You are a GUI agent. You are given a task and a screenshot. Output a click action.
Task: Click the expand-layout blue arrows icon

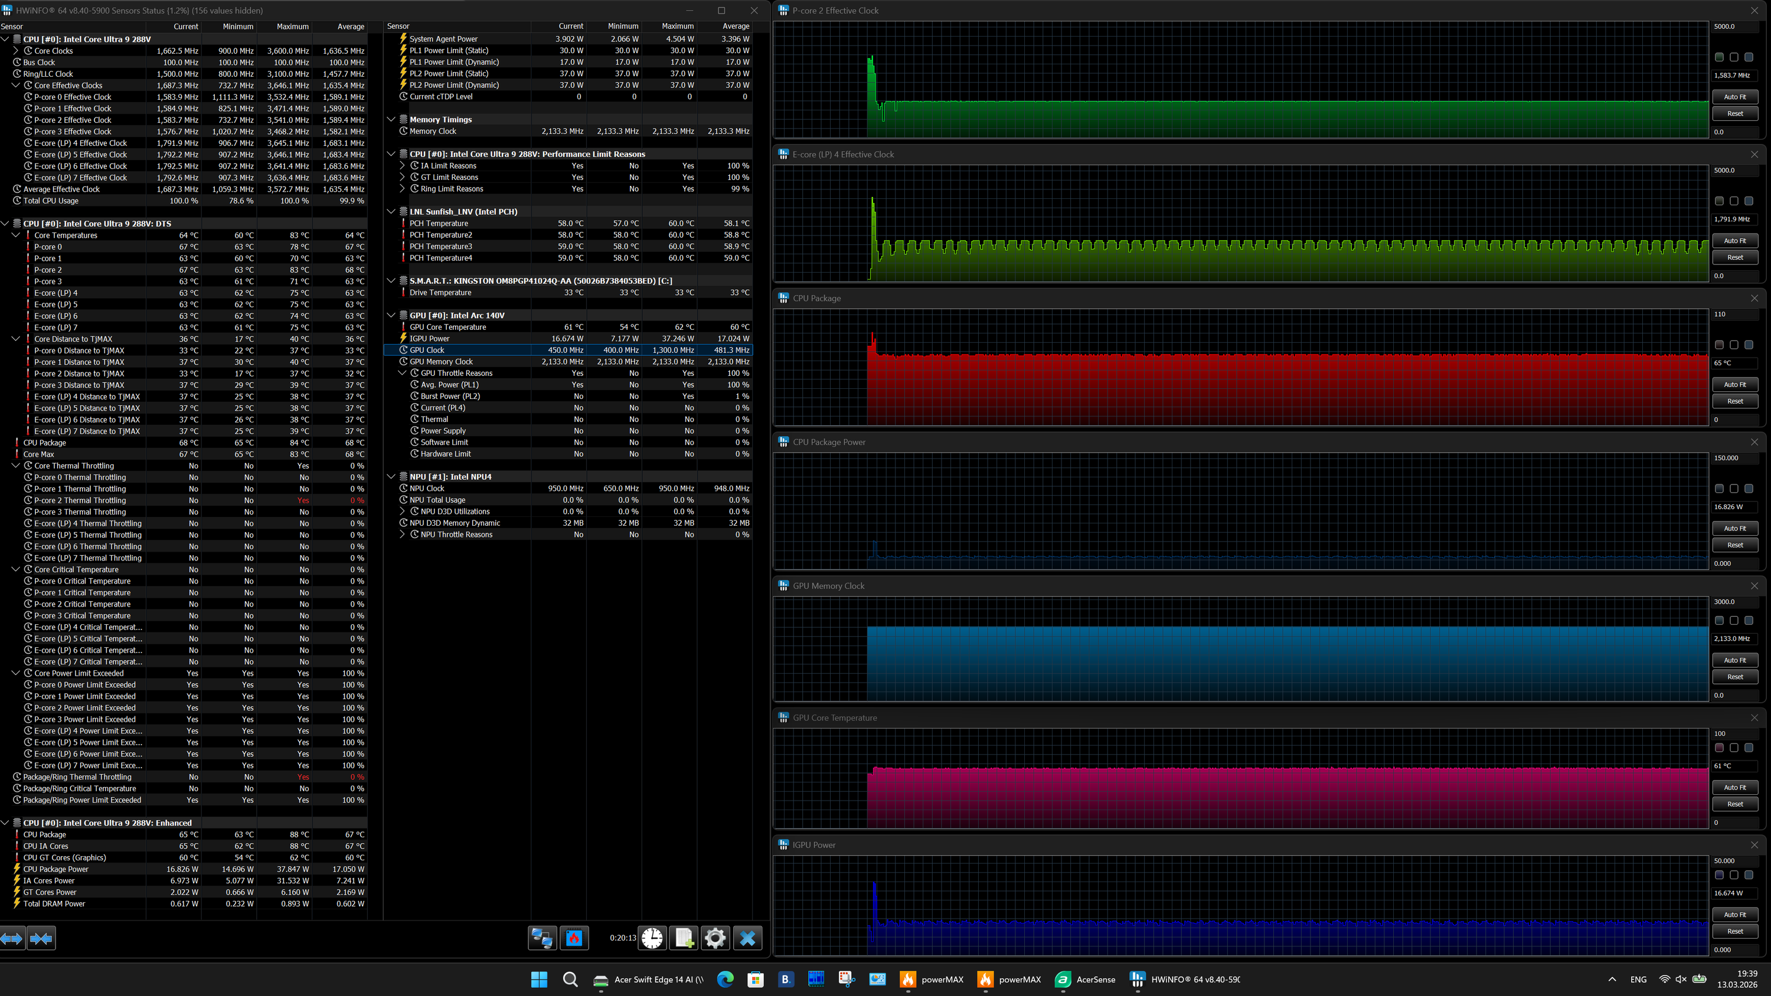pyautogui.click(x=12, y=938)
